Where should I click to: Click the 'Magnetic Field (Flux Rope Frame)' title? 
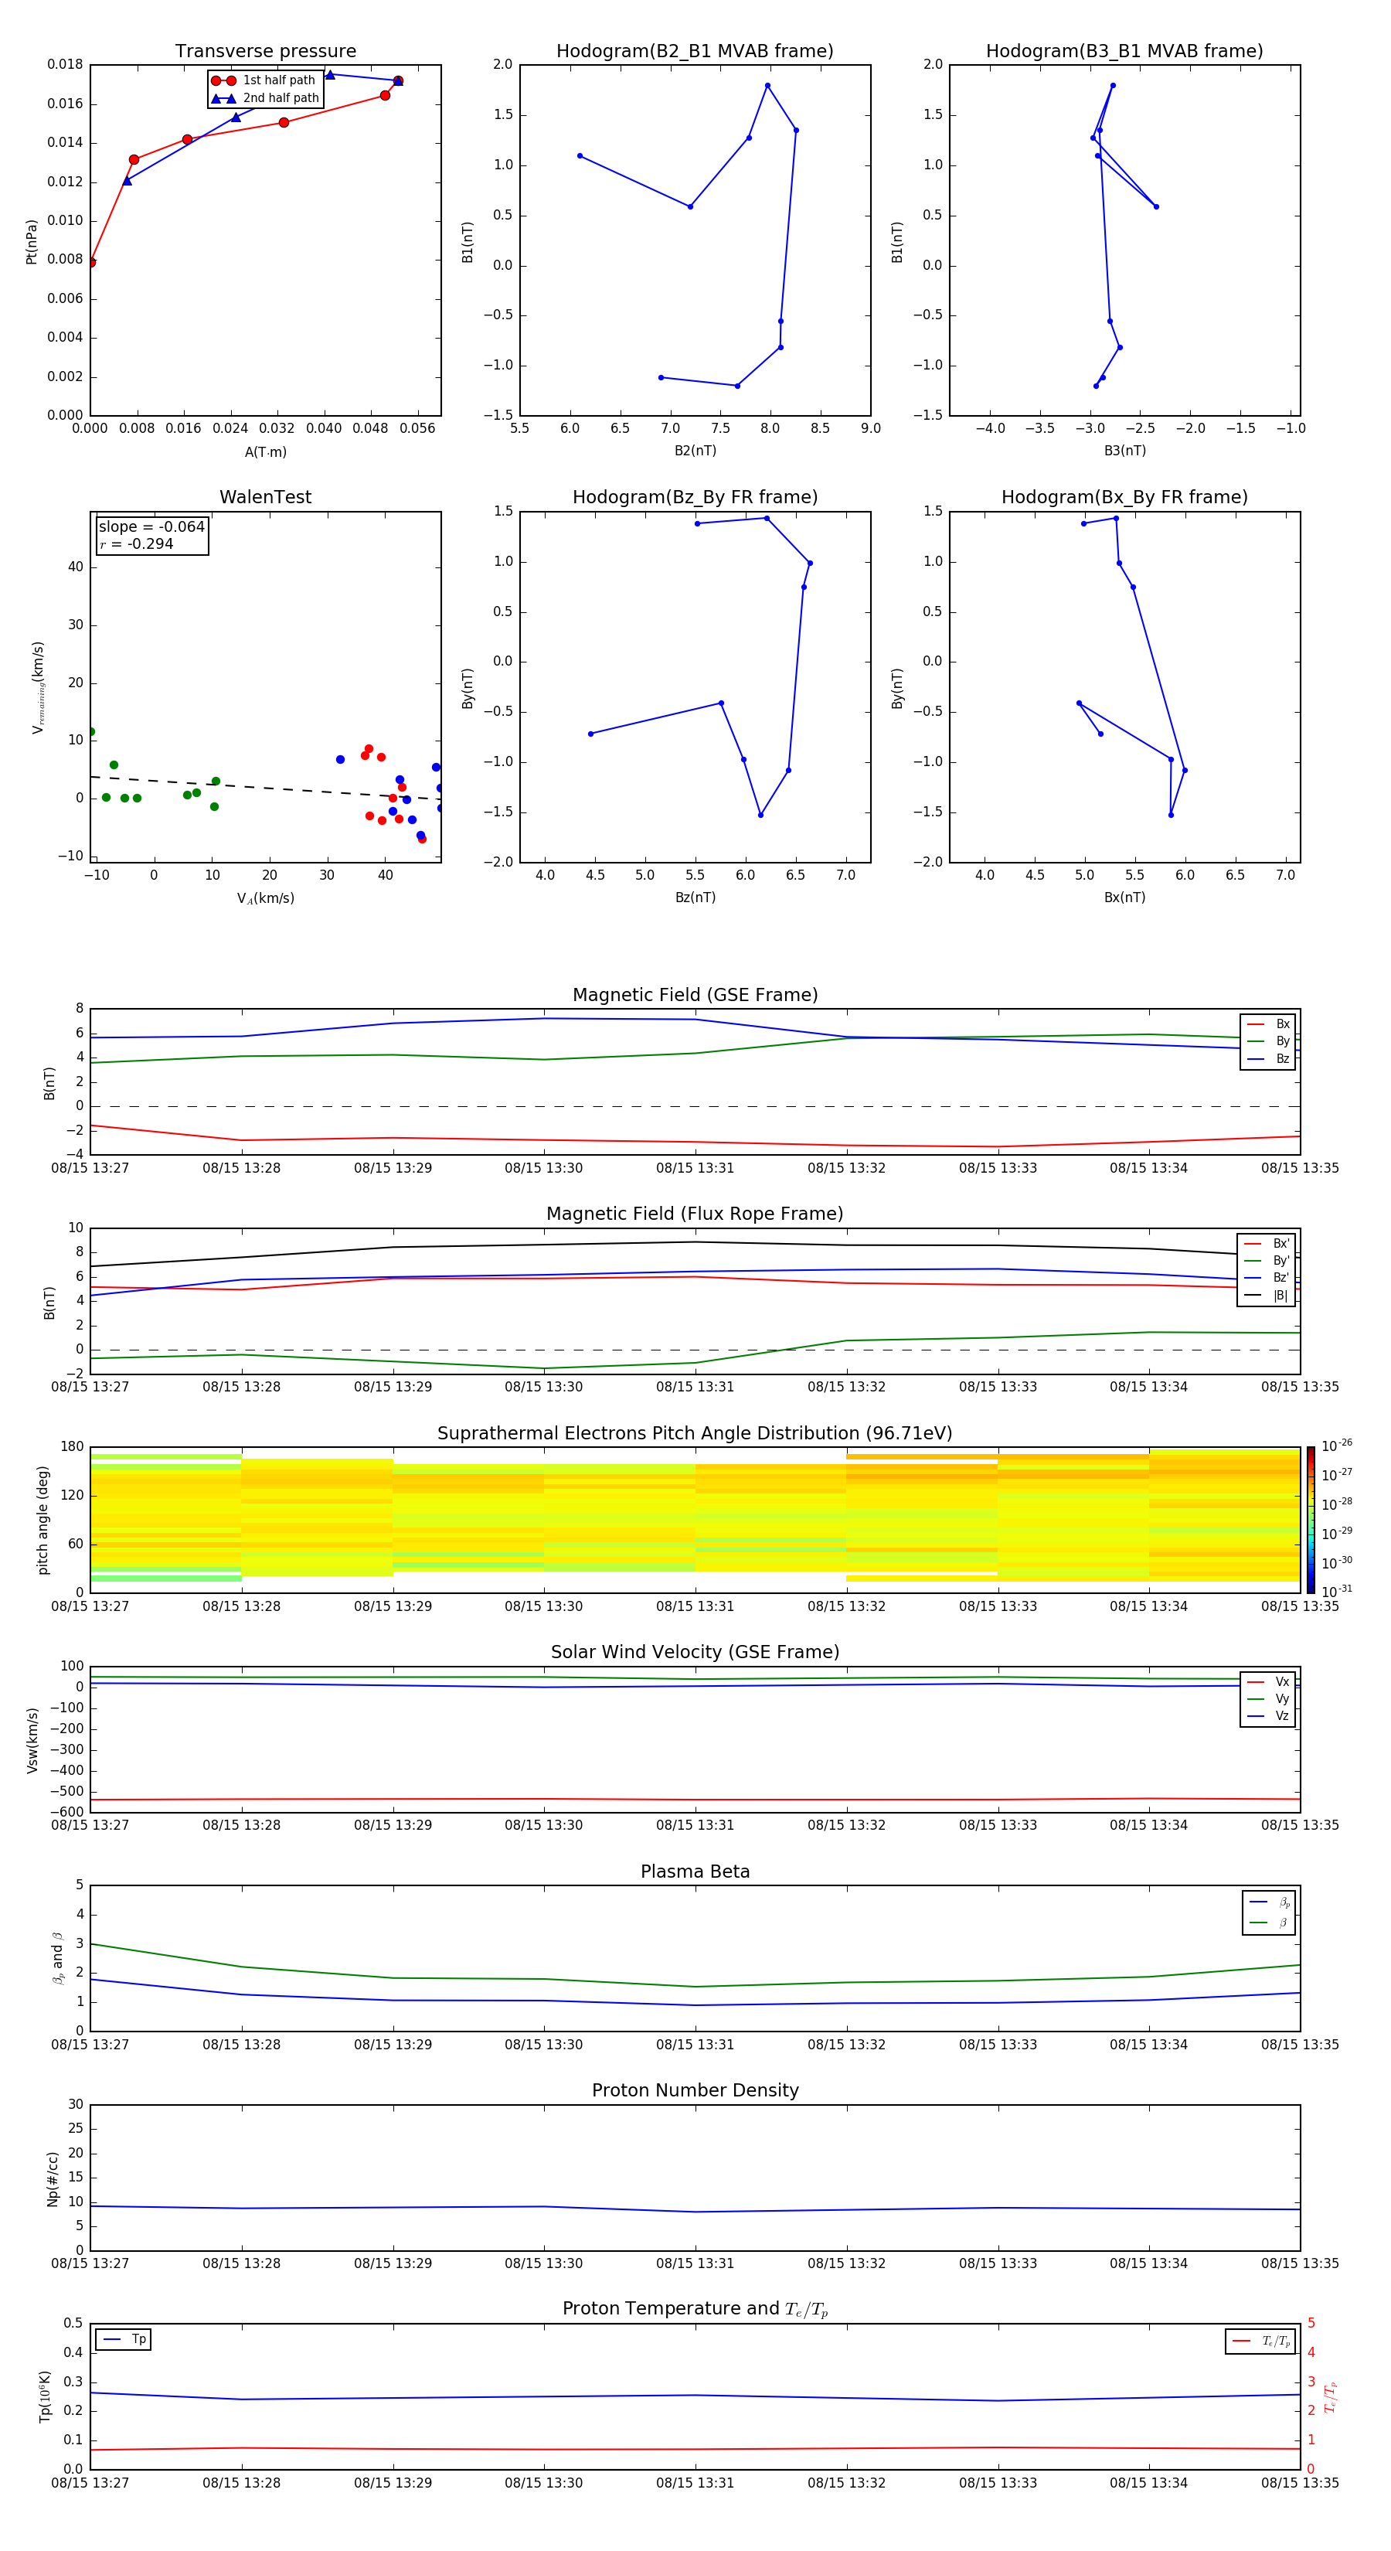[x=695, y=1214]
